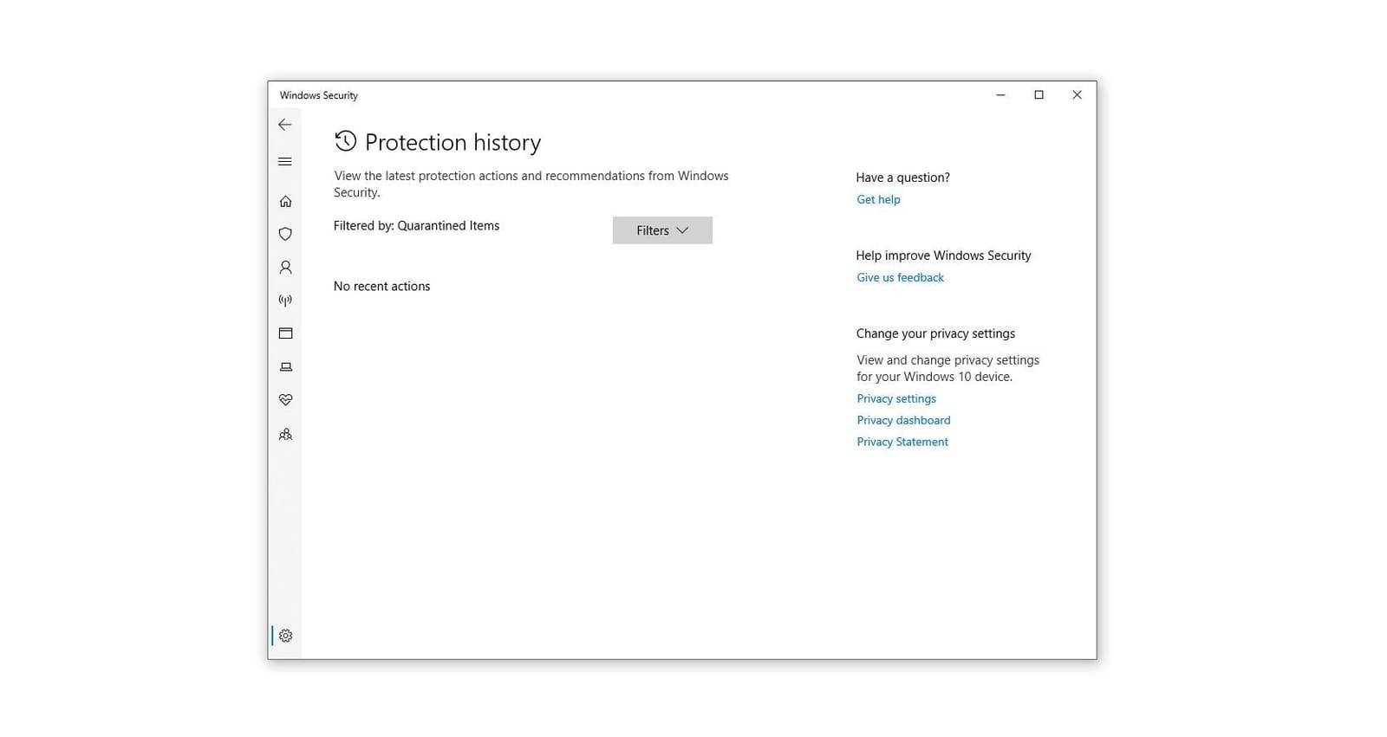Image resolution: width=1387 pixels, height=737 pixels.
Task: Close the Windows Security window
Action: 1077,95
